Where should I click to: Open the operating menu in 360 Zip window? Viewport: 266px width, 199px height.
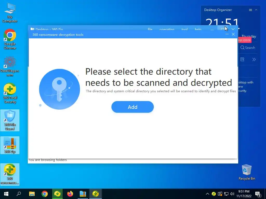coord(167,29)
